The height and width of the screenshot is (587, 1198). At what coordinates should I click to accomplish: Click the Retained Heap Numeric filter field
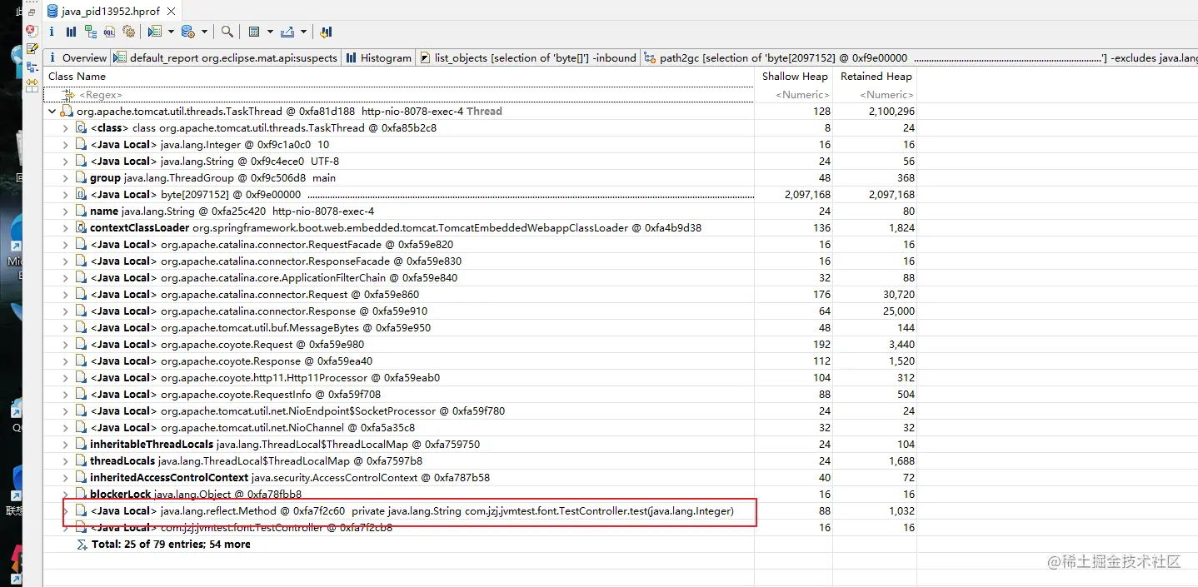[x=876, y=95]
